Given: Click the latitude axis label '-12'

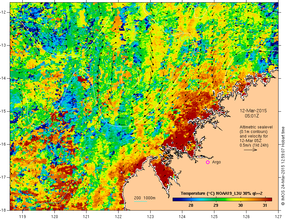Looking at the screenshot, I should point(3,12).
